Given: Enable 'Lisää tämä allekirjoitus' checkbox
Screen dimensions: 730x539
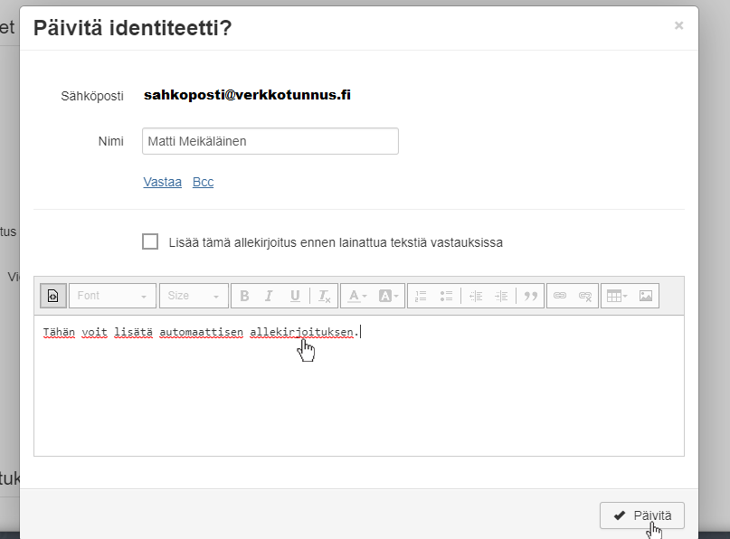Looking at the screenshot, I should click(x=150, y=241).
